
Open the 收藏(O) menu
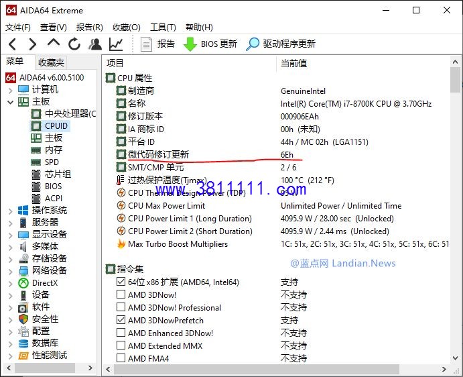click(127, 28)
